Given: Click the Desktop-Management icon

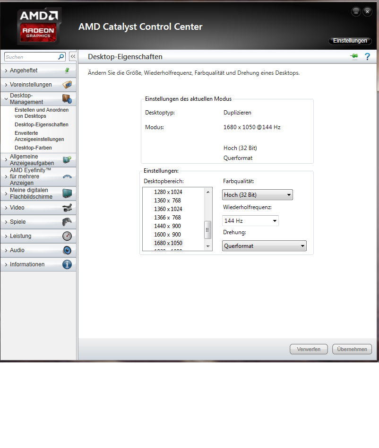Looking at the screenshot, I should click(x=67, y=99).
